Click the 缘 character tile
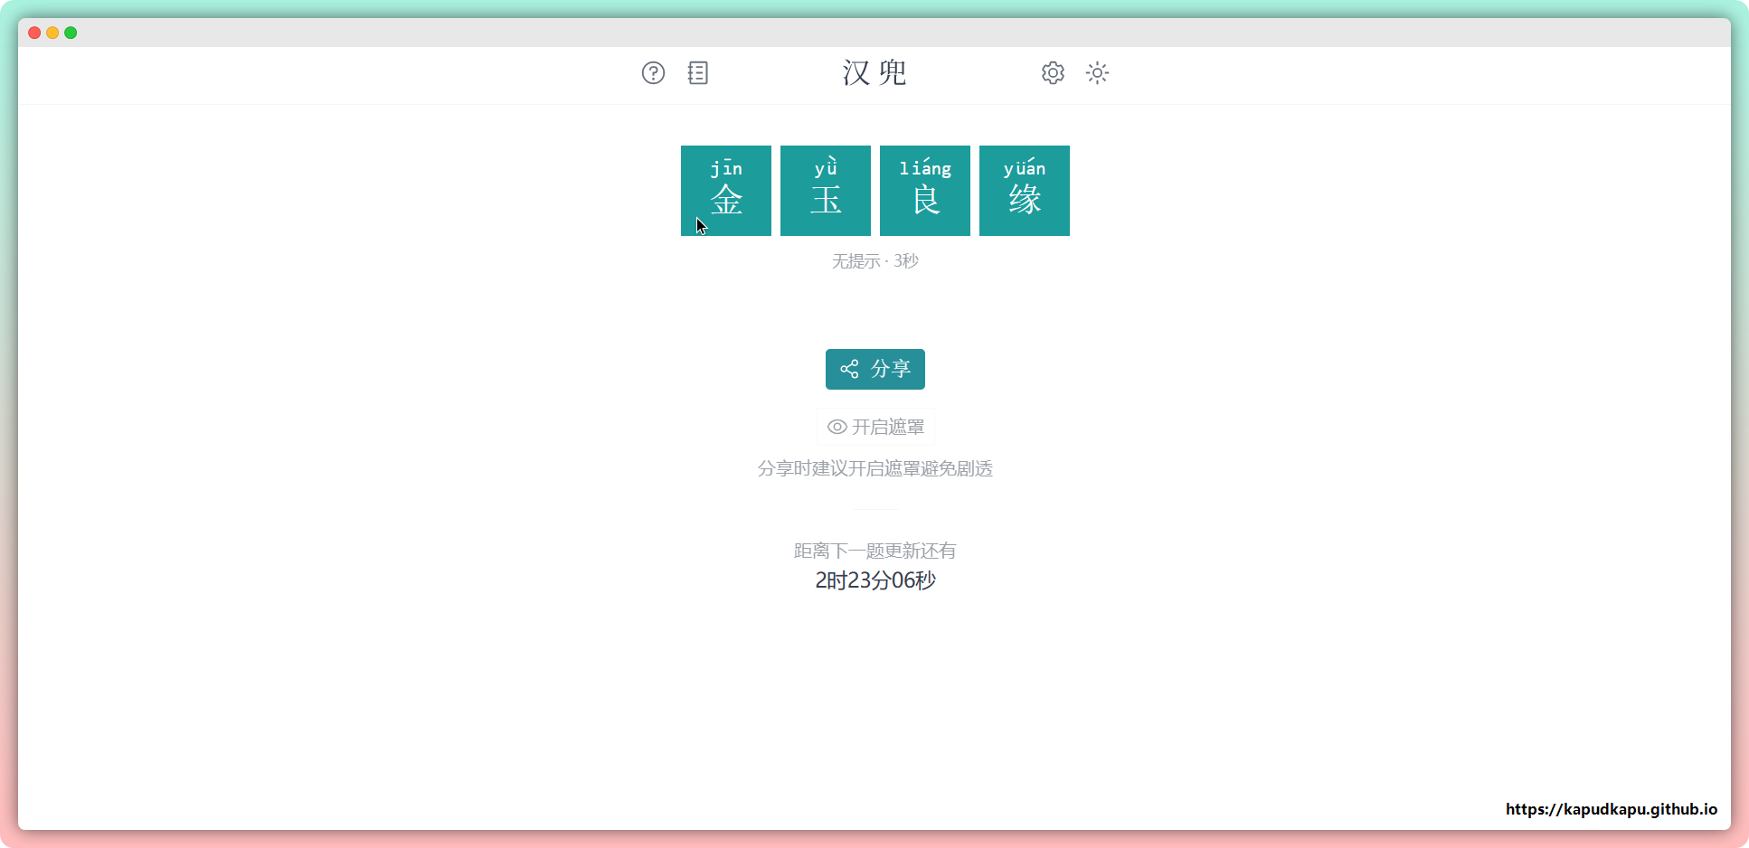The image size is (1749, 848). point(1025,191)
